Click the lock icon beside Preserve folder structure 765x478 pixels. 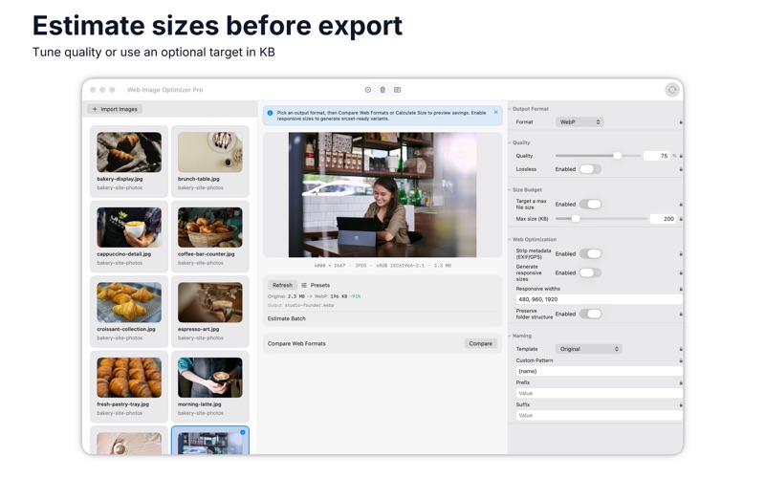pyautogui.click(x=681, y=315)
